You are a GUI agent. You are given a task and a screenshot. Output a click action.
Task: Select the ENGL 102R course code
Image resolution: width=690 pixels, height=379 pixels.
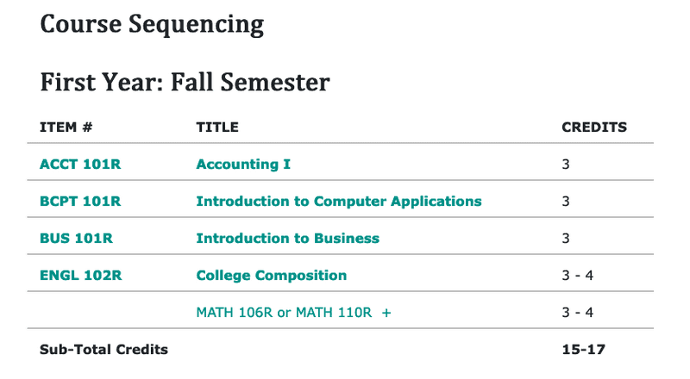[x=80, y=276]
